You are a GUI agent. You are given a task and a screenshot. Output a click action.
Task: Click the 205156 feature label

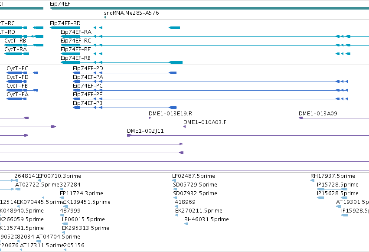click(74, 245)
